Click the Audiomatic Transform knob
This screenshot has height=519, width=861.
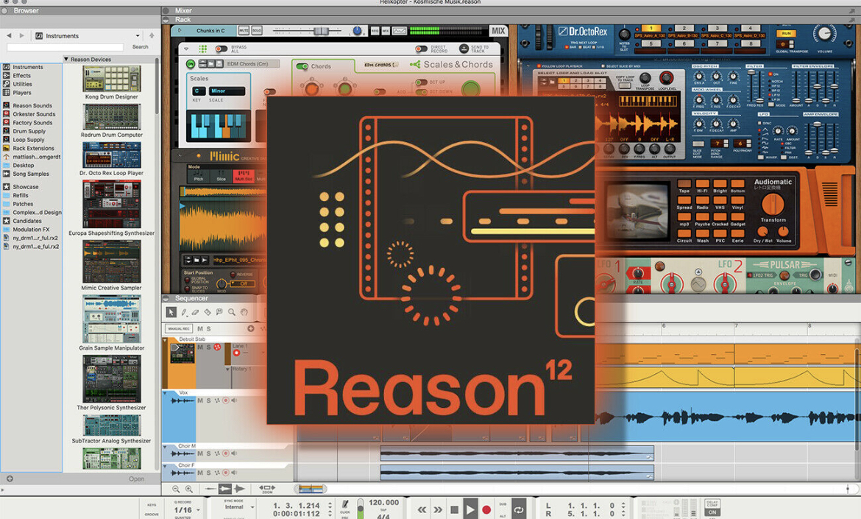coord(773,204)
